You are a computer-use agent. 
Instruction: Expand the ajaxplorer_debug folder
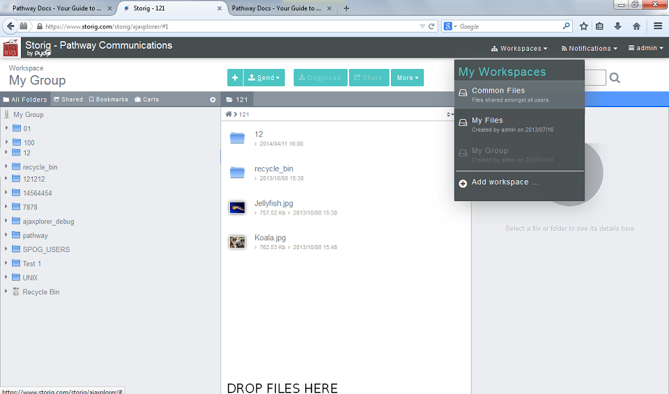6,221
